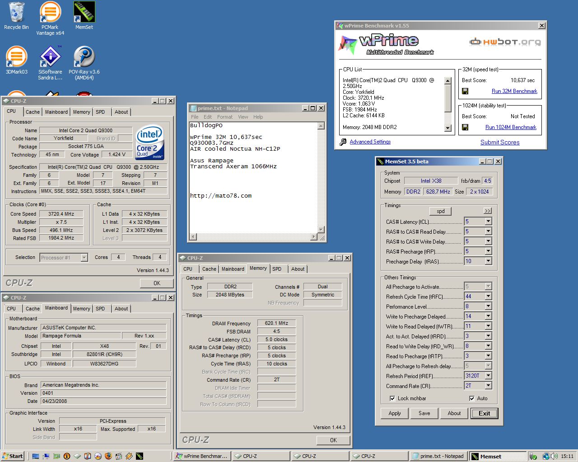The width and height of the screenshot is (578, 462).
Task: Click the Intel Core 2 Quad logo in CPU-Z
Action: coord(150,142)
